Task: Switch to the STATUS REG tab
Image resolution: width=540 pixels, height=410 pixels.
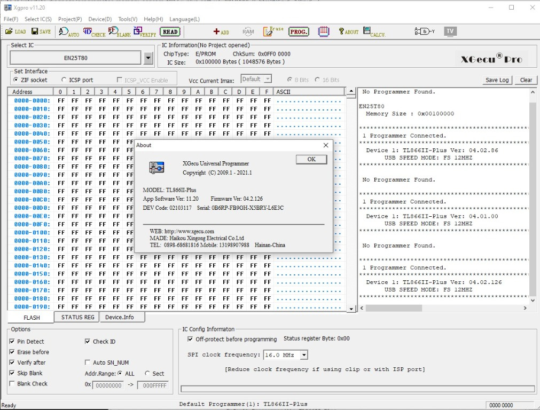Action: [x=77, y=317]
